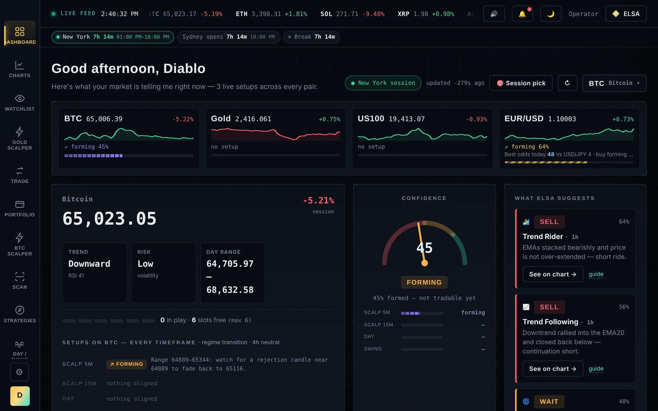
Task: Click the SCALP 5M confidence bar
Action: (x=422, y=313)
